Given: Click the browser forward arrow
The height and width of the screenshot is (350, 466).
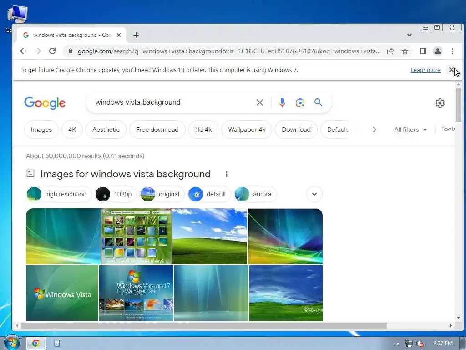Looking at the screenshot, I should click(x=38, y=51).
